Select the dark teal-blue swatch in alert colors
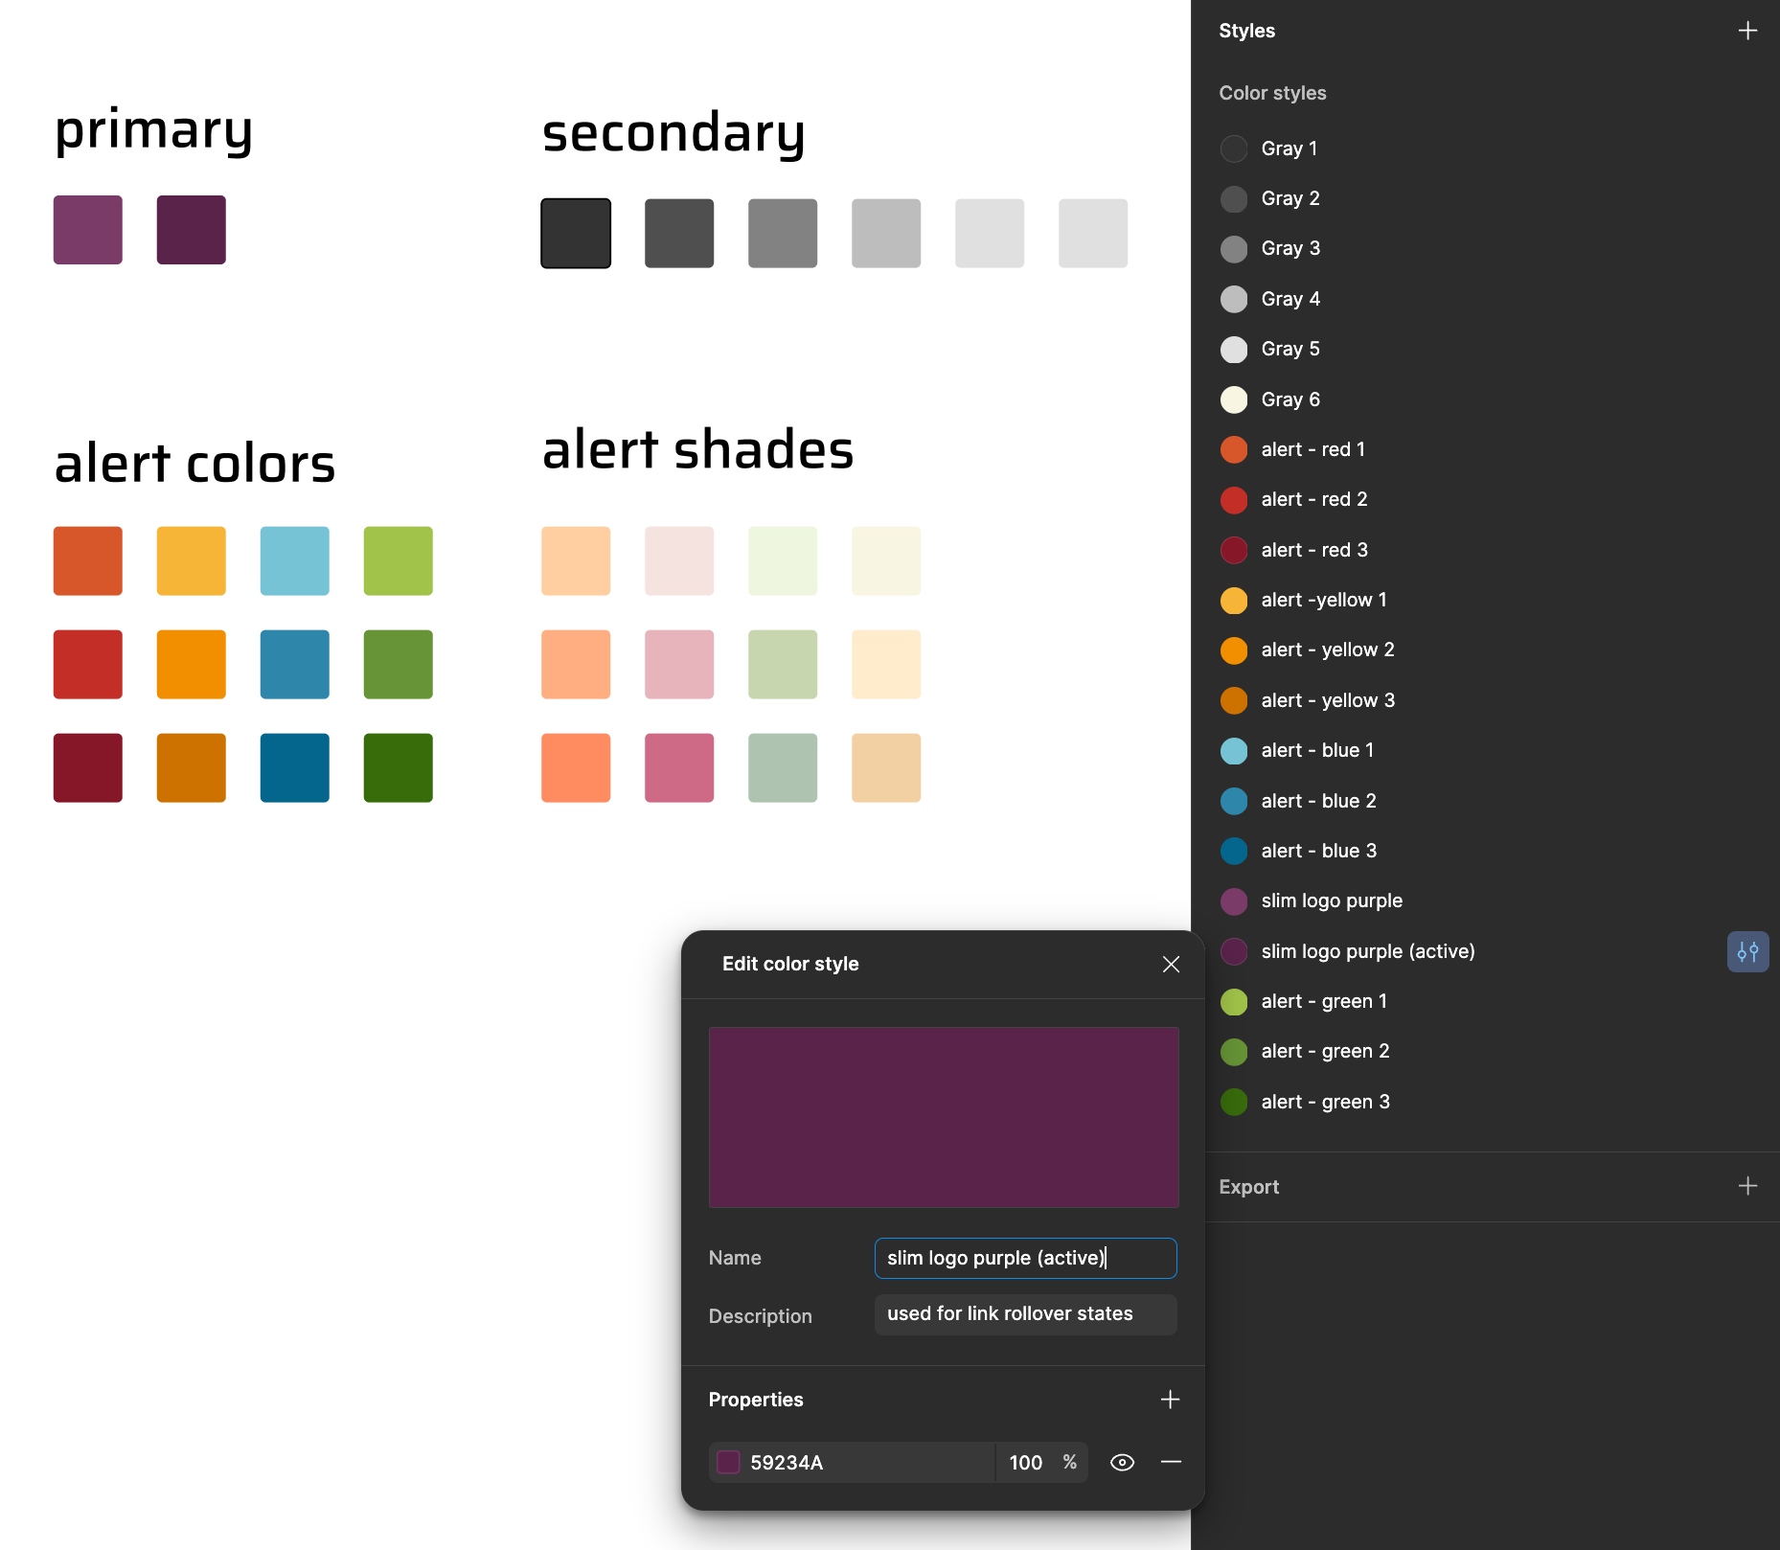This screenshot has width=1780, height=1550. coord(295,767)
